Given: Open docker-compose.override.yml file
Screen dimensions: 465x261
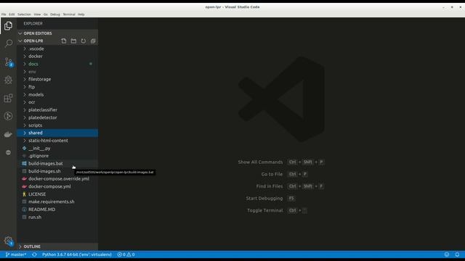Looking at the screenshot, I should [x=57, y=179].
